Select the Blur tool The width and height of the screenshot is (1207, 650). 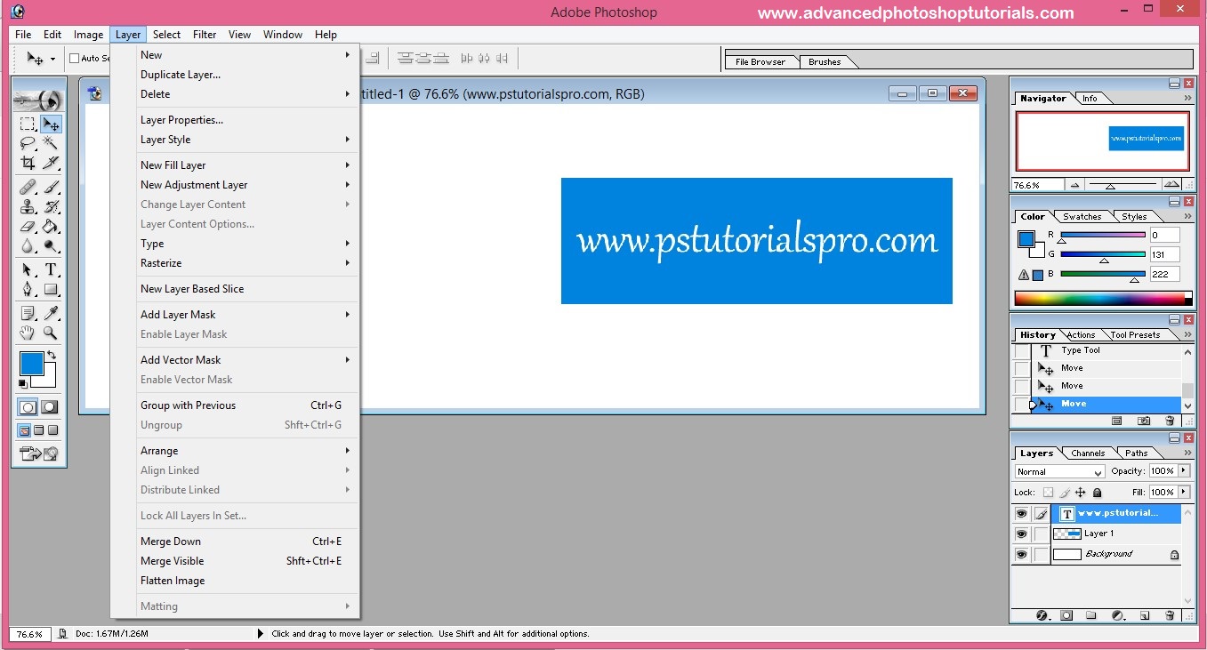point(28,246)
